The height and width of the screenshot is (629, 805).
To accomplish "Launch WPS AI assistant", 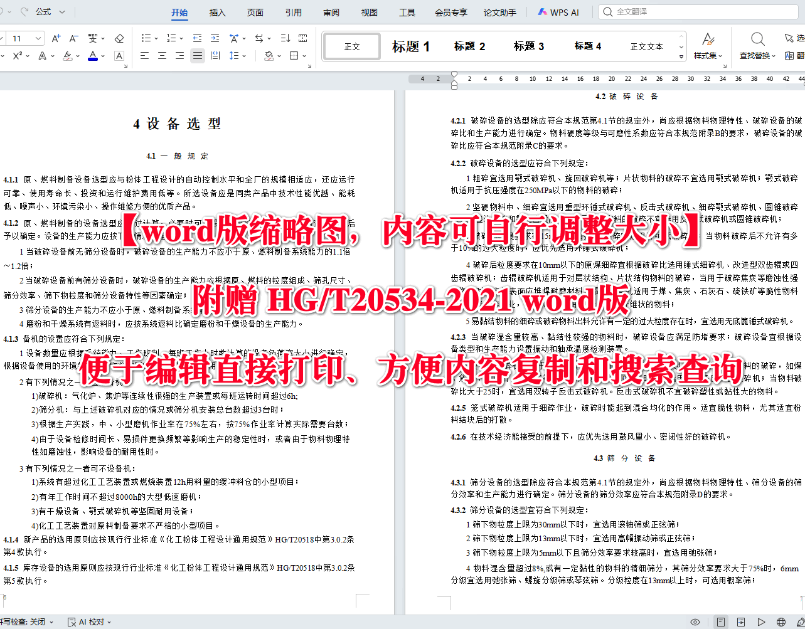I will [558, 13].
